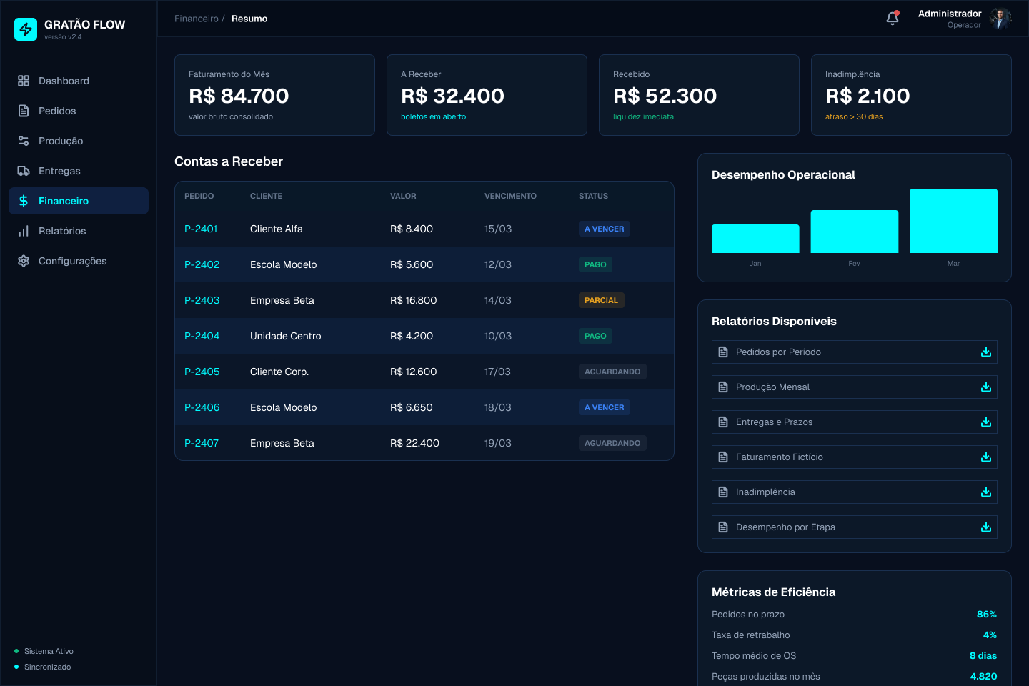Open the Produção menu item
Screen dimensions: 1029x686
pyautogui.click(x=79, y=141)
